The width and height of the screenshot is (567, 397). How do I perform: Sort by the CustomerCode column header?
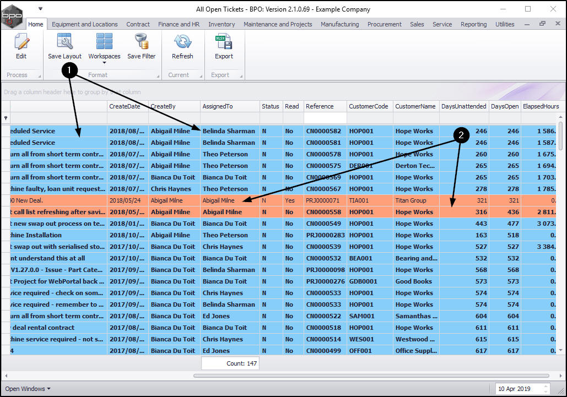[370, 106]
